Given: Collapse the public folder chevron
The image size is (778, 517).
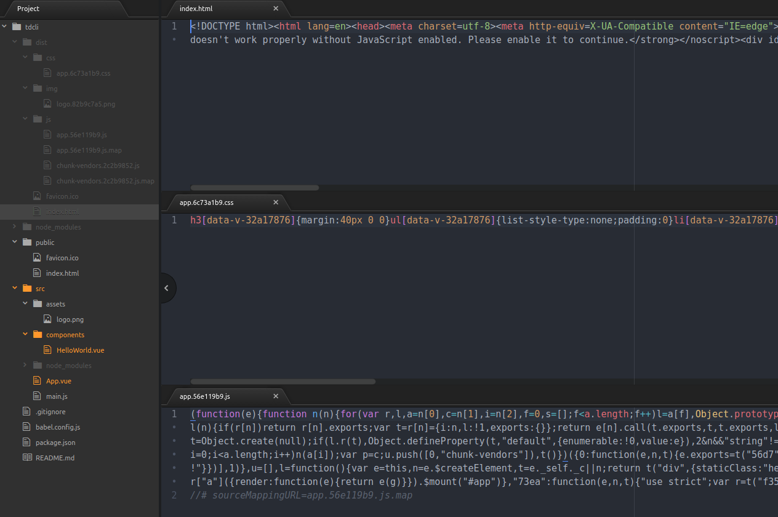Looking at the screenshot, I should tap(15, 242).
